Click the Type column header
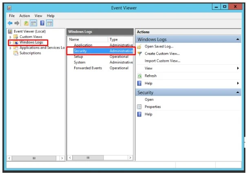The height and width of the screenshot is (174, 247). [x=114, y=40]
